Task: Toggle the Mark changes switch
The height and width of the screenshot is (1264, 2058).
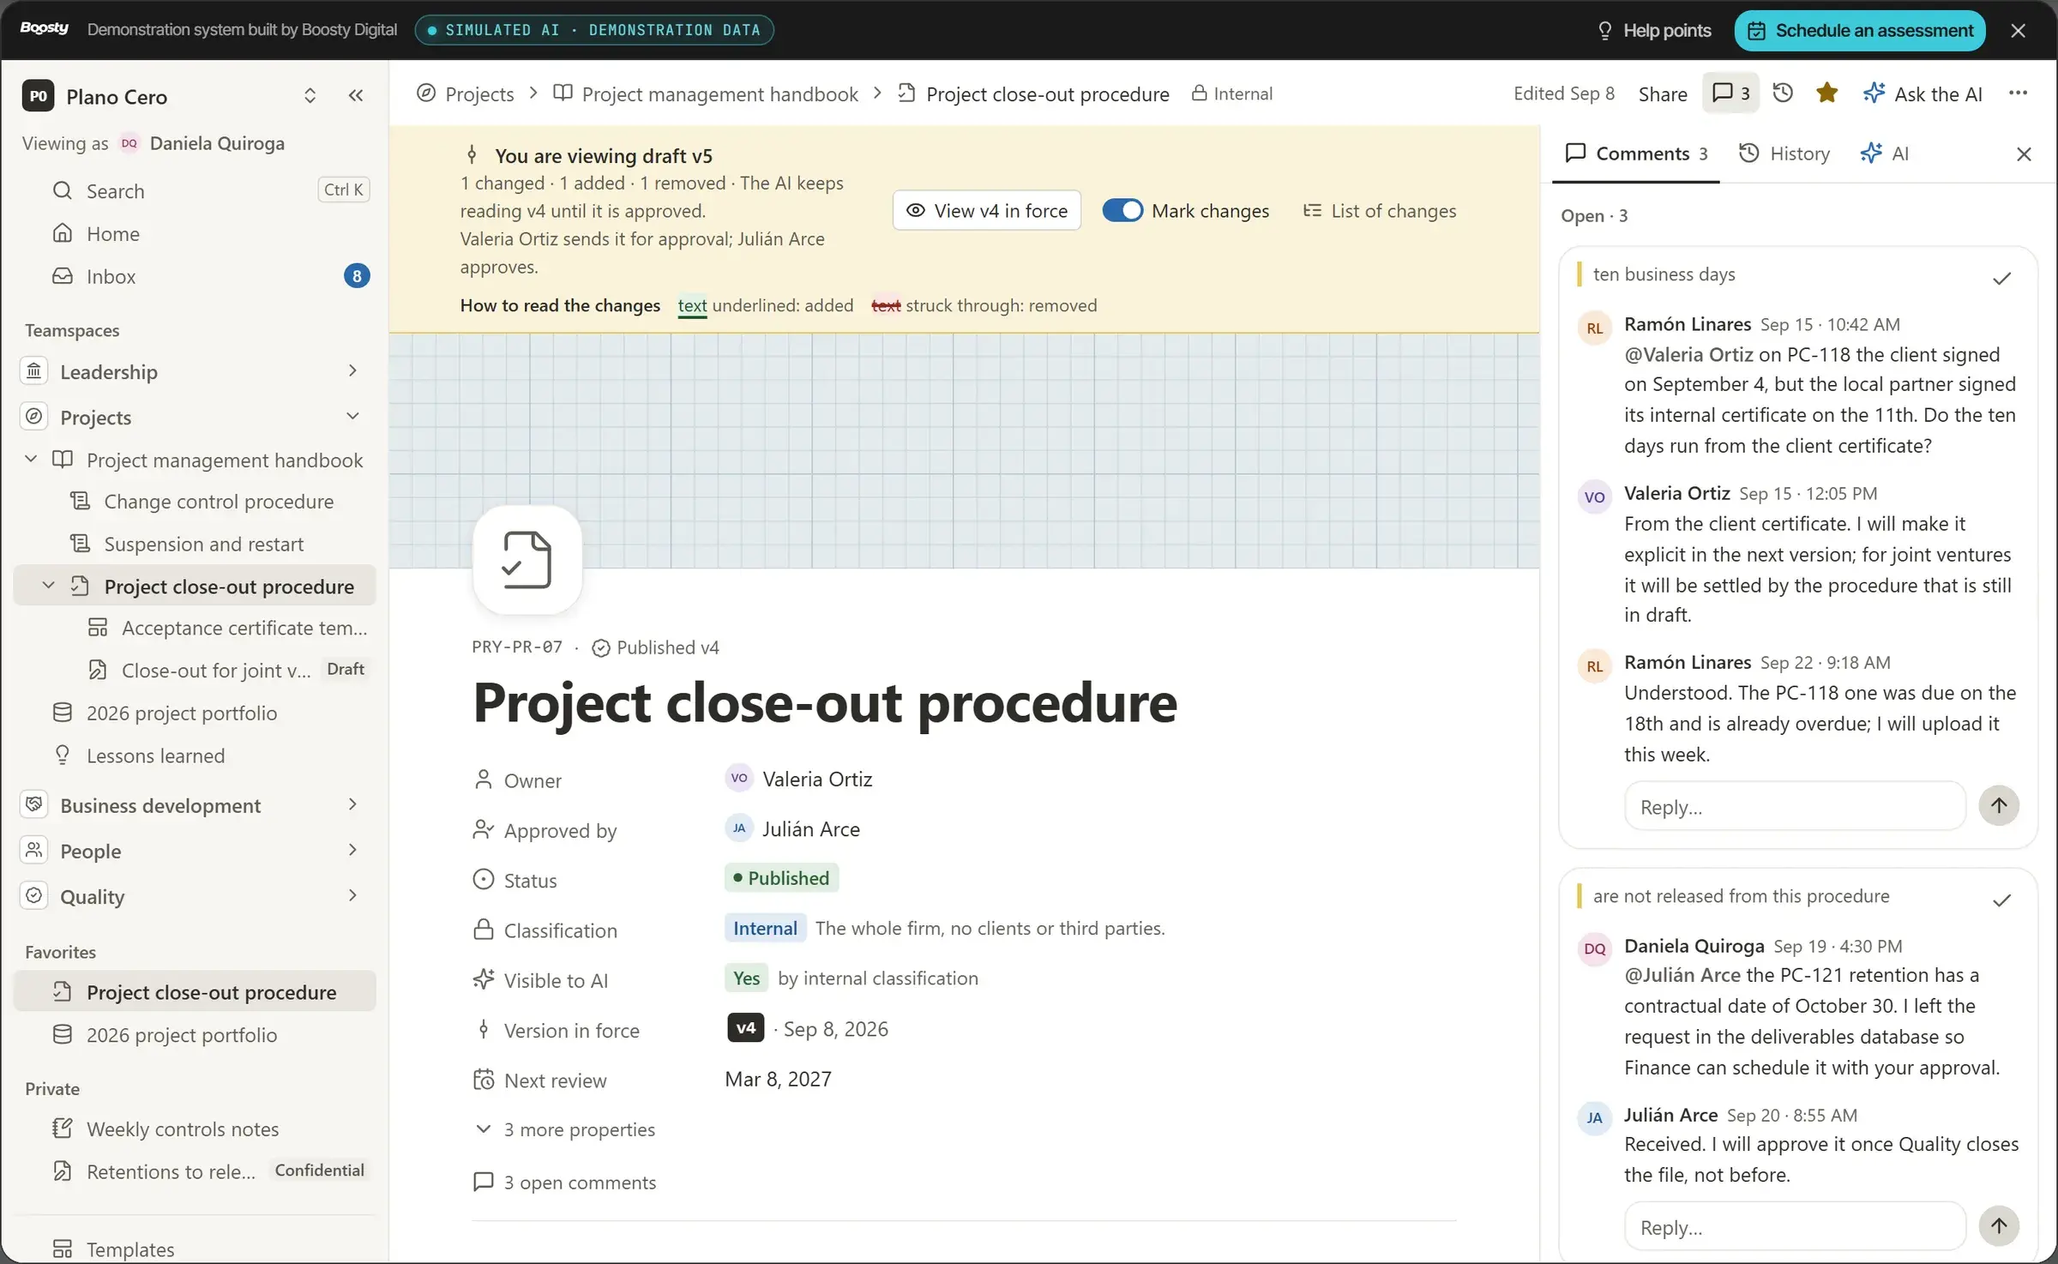Action: [1122, 210]
